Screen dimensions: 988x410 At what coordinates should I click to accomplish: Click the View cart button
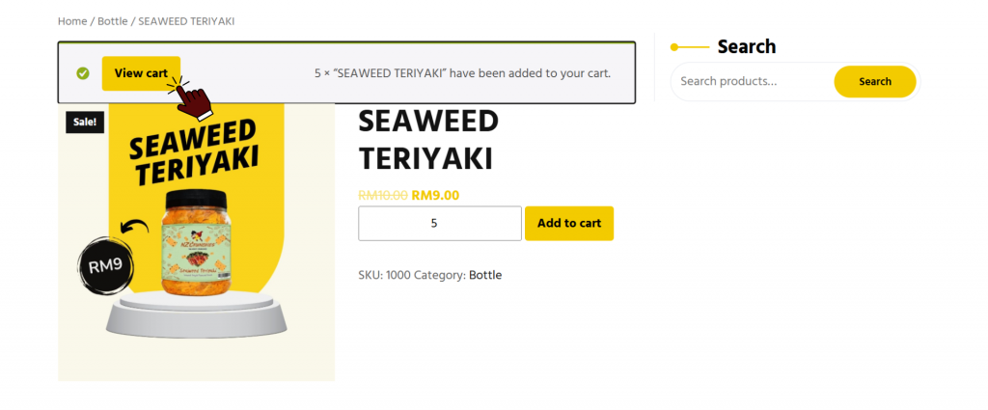tap(141, 73)
